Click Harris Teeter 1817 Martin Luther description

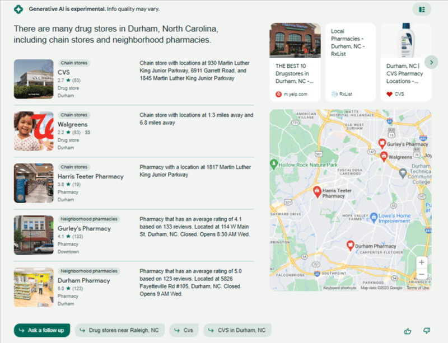pos(195,171)
